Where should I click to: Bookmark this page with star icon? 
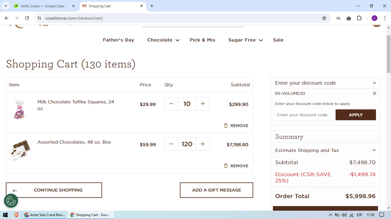click(324, 18)
